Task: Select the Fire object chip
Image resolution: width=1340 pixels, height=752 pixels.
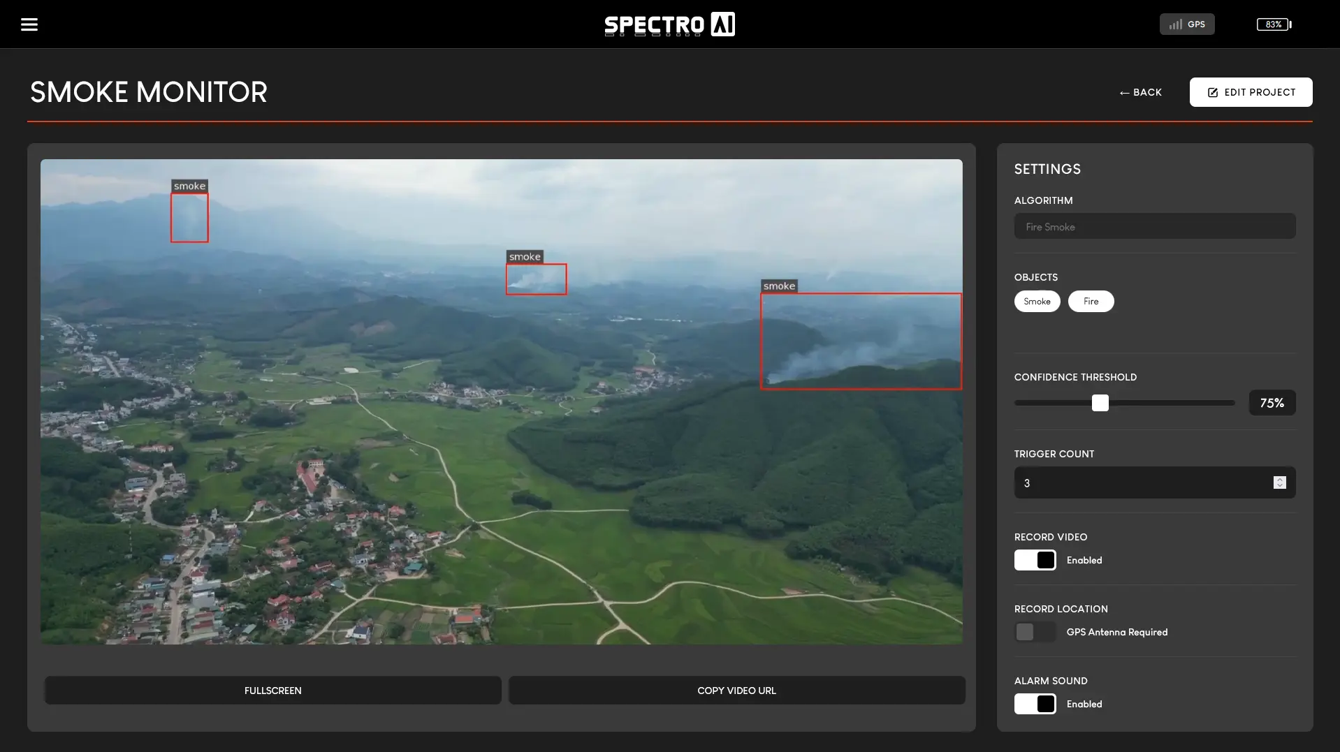Action: pyautogui.click(x=1091, y=301)
